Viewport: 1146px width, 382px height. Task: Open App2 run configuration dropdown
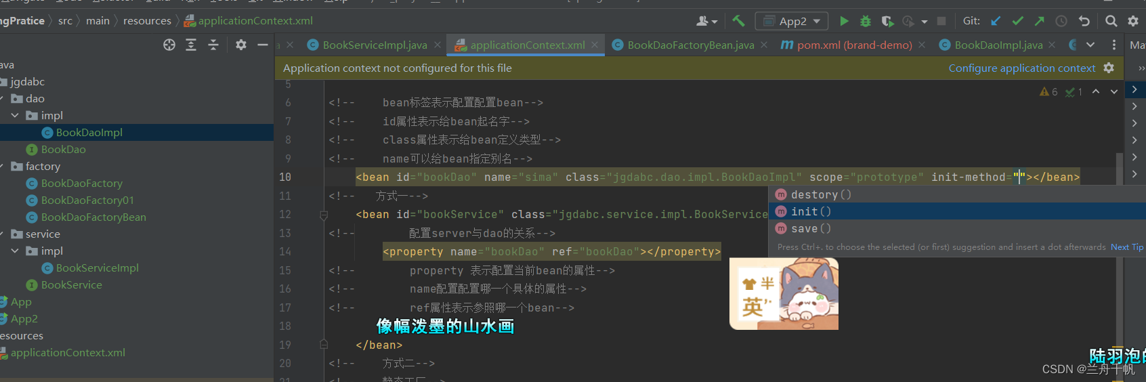coord(792,21)
